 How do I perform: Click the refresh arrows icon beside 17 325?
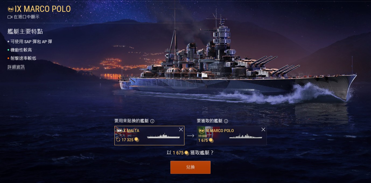coord(118,140)
